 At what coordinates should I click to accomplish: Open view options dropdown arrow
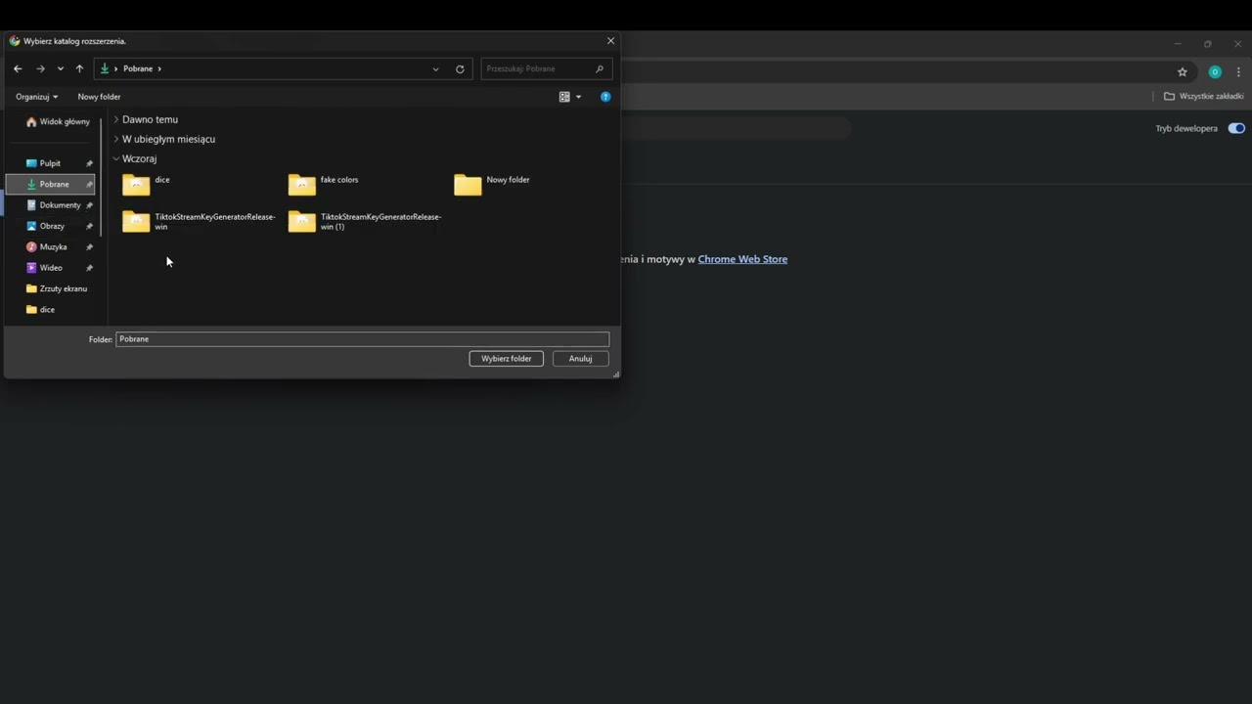pyautogui.click(x=578, y=97)
